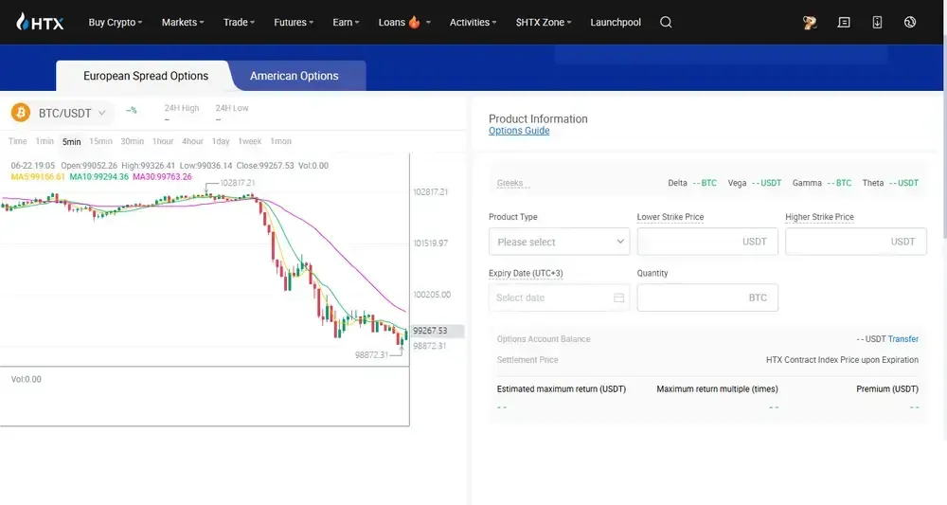The width and height of the screenshot is (947, 505).
Task: Expand the $HTX Zone menu
Action: click(543, 23)
